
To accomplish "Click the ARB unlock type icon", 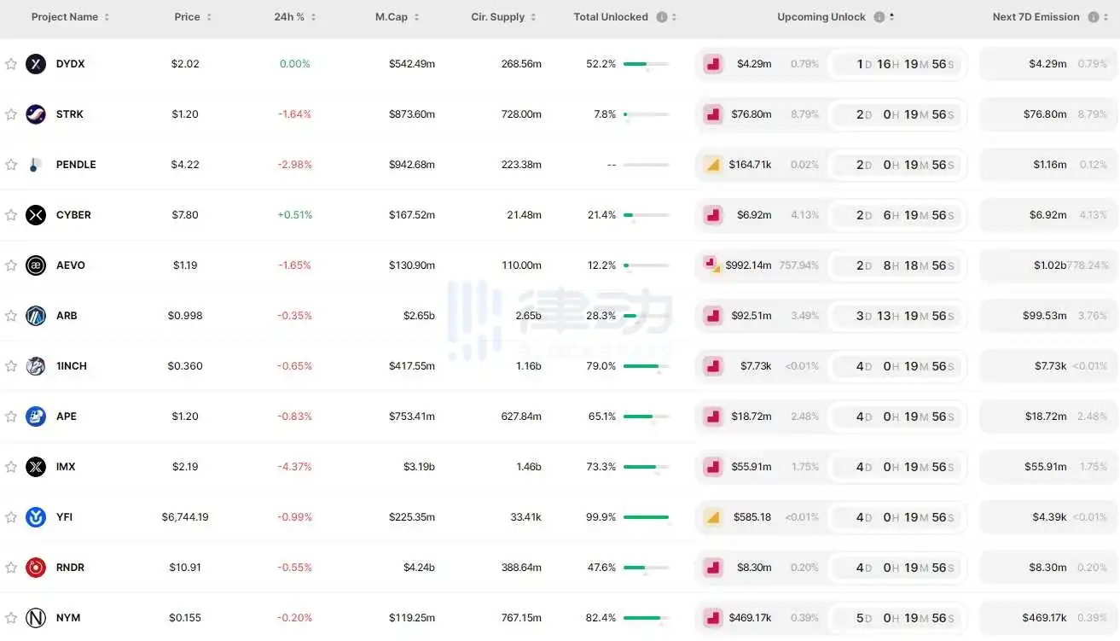I will click(x=713, y=316).
